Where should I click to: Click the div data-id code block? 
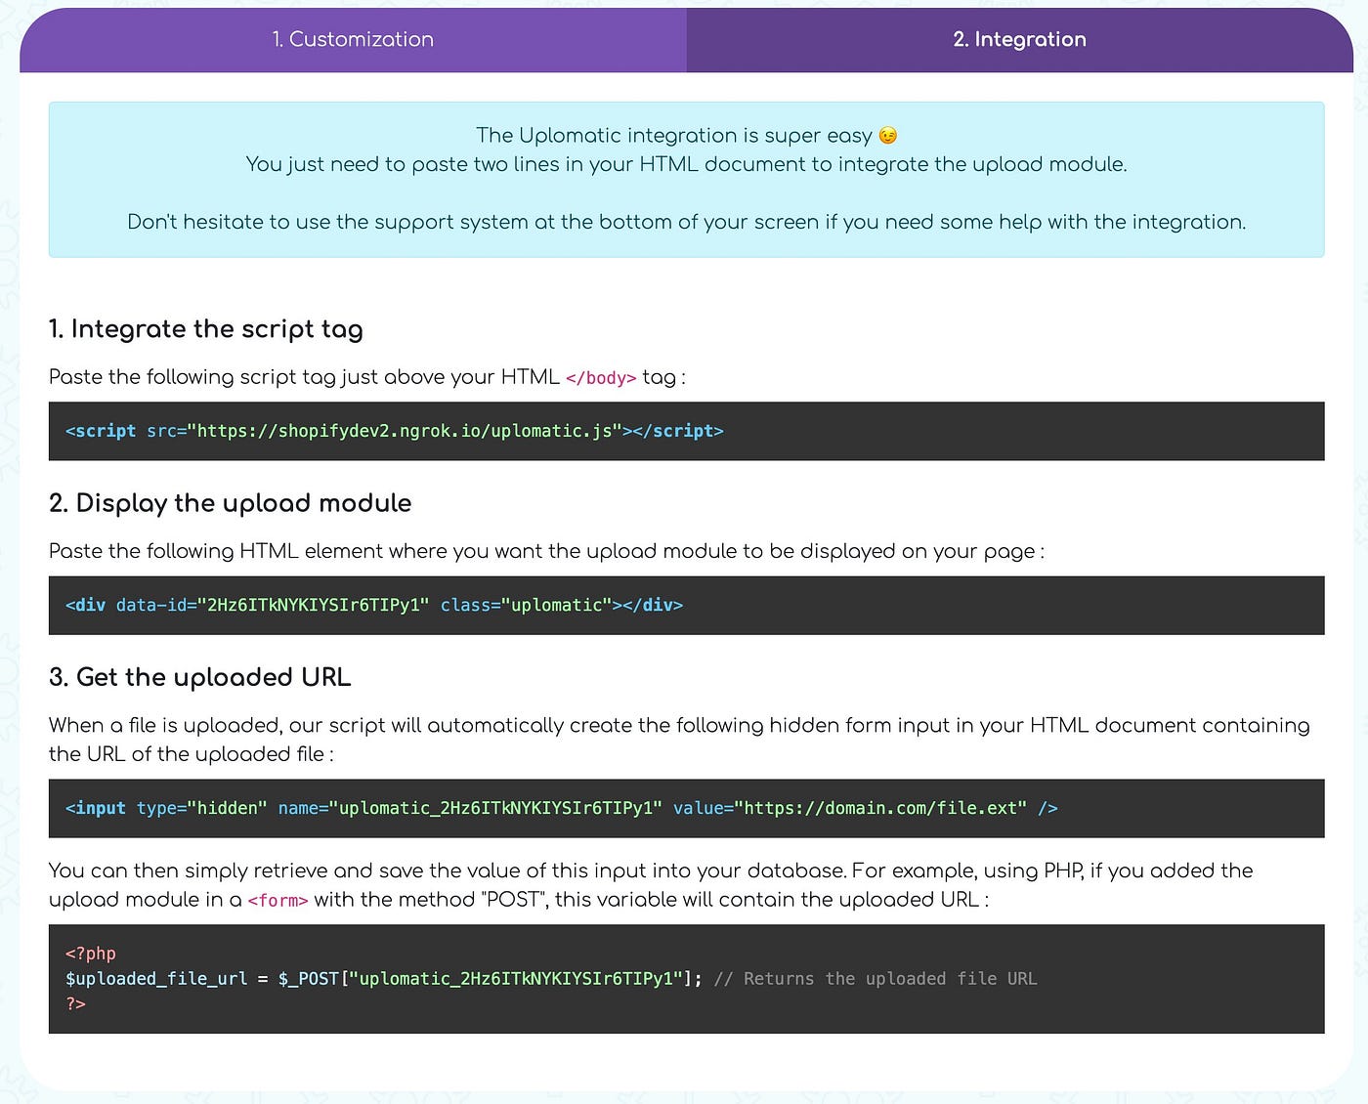coord(686,605)
